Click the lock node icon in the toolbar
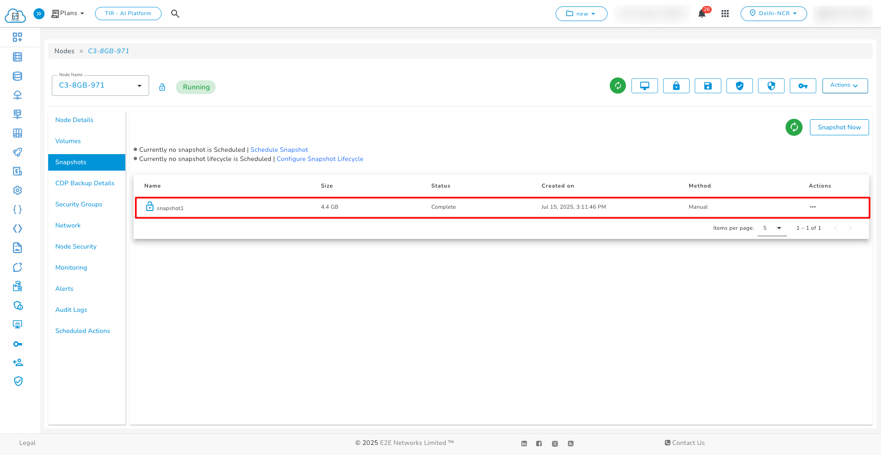The image size is (881, 455). pyautogui.click(x=676, y=85)
